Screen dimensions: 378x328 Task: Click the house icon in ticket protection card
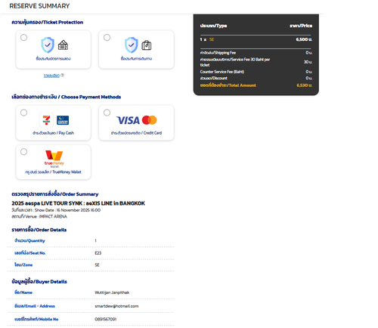pyautogui.click(x=63, y=45)
